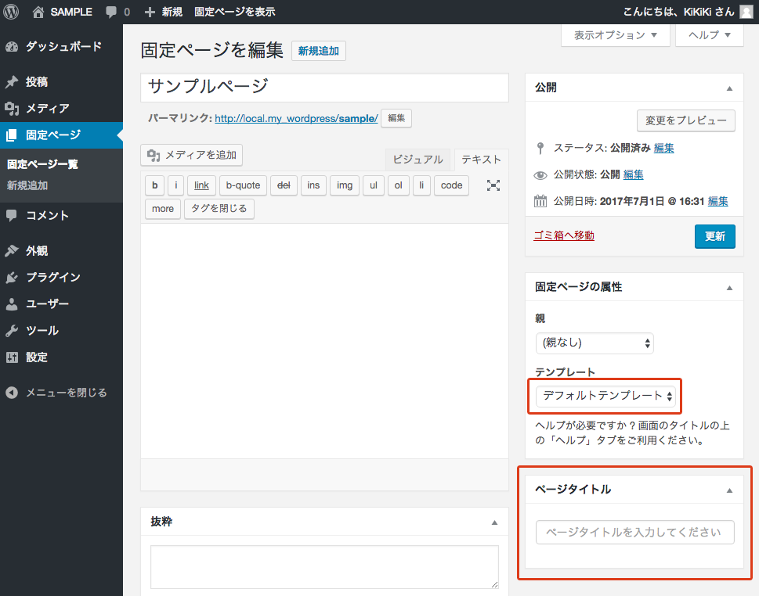Click the code quicktag button

[452, 185]
